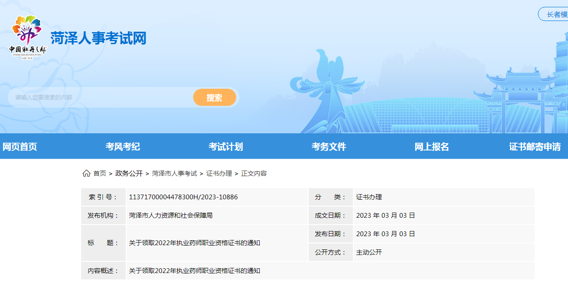This screenshot has height=282, width=568.
Task: Click the index number 11371700004478300H/2023-10886
Action: click(x=183, y=197)
